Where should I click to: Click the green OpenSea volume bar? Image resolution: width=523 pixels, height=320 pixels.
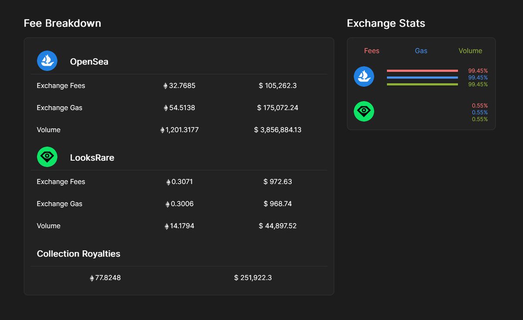point(422,84)
